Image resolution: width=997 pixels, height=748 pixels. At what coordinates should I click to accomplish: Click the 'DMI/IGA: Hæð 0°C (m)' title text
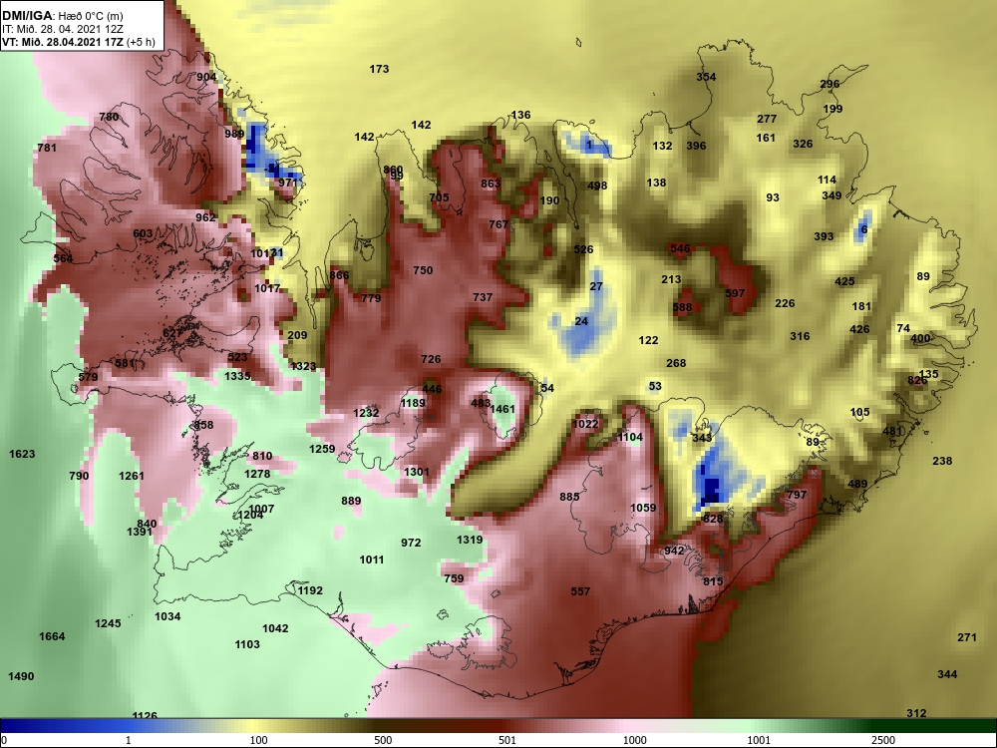pos(62,16)
